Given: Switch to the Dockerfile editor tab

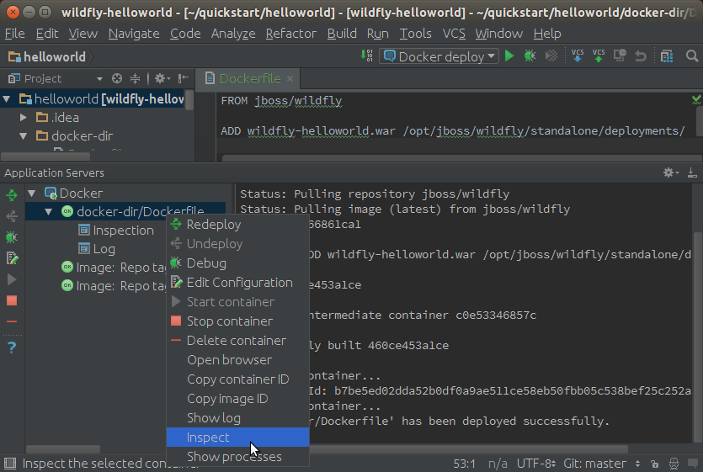Looking at the screenshot, I should coord(250,78).
